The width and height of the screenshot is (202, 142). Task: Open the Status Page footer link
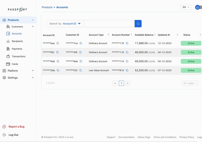[x=144, y=137]
